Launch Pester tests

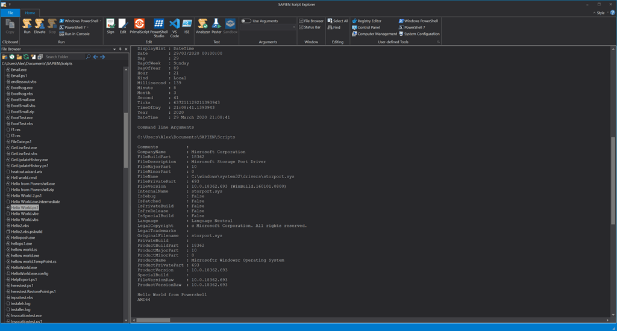(216, 26)
